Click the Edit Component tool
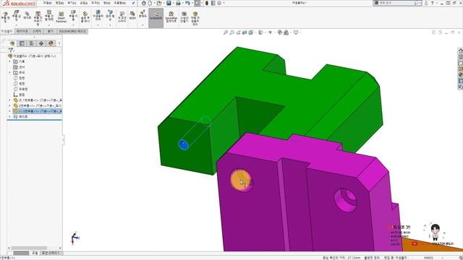This screenshot has width=463, height=260. click(5, 17)
